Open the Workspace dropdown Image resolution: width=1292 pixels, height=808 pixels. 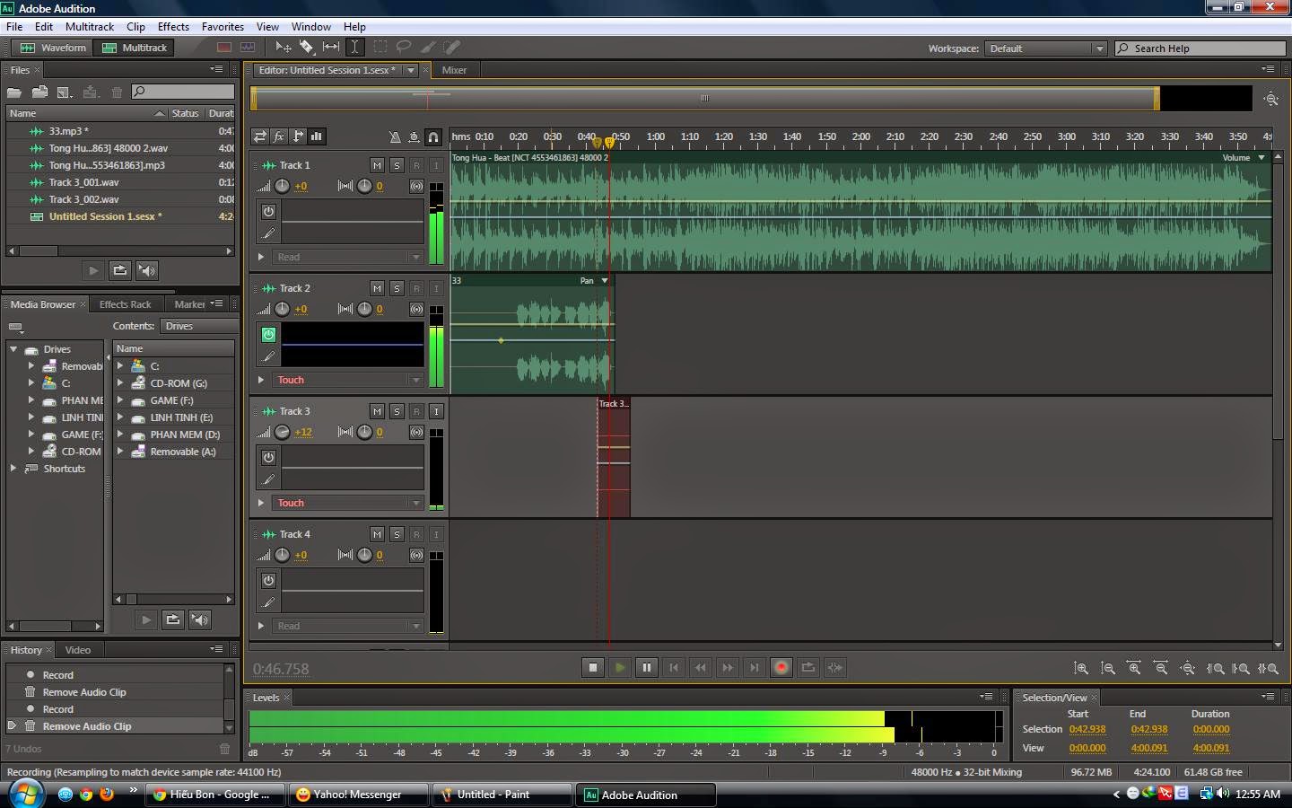tap(1046, 48)
